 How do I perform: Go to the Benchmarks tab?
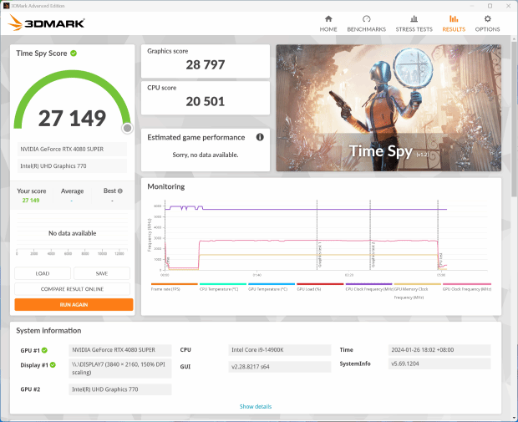367,23
